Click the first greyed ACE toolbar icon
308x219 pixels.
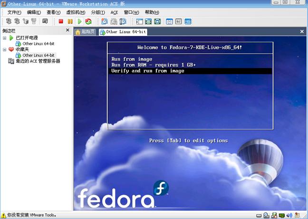click(x=9, y=21)
